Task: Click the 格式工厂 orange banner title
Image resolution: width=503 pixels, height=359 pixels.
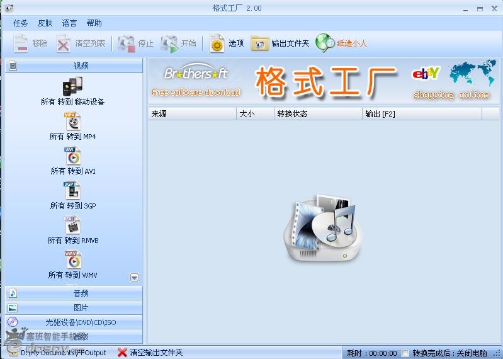Action: point(325,81)
